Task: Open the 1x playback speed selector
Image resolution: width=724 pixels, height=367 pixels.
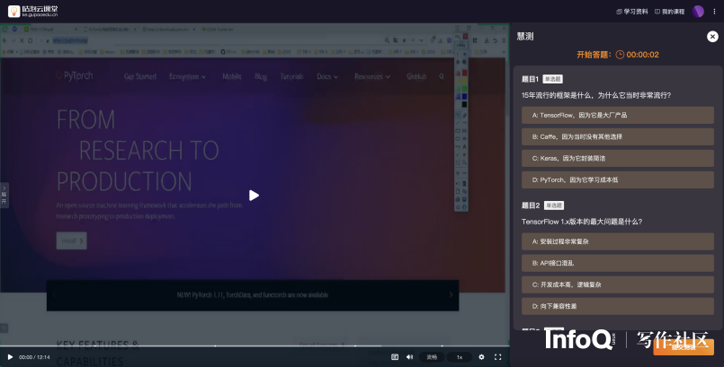Action: (460, 357)
